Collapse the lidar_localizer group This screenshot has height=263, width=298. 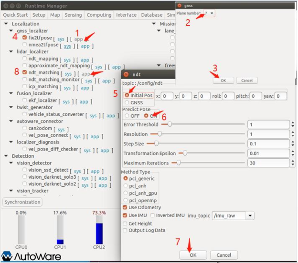tap(12, 52)
